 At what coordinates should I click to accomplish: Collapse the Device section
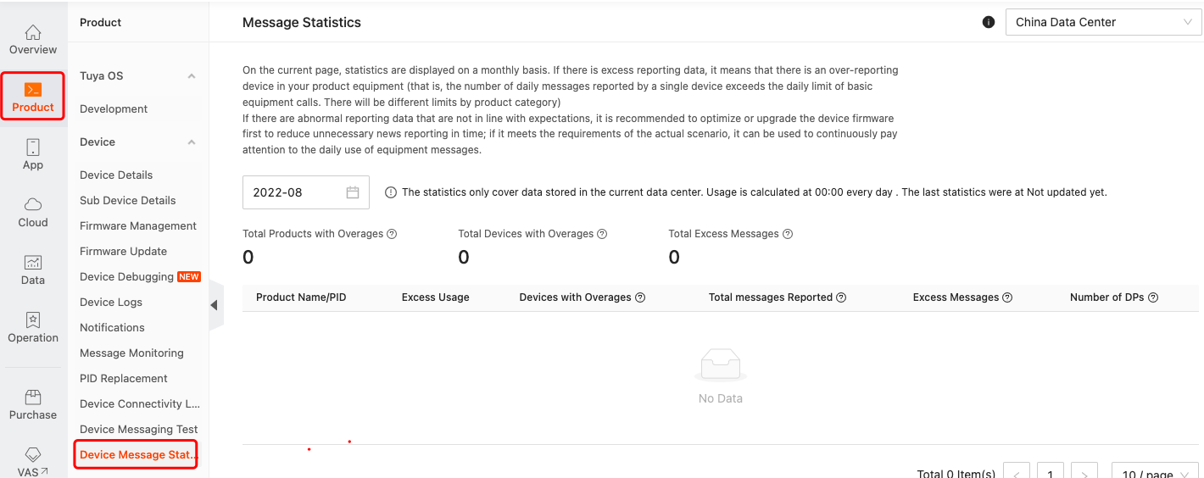pyautogui.click(x=192, y=142)
